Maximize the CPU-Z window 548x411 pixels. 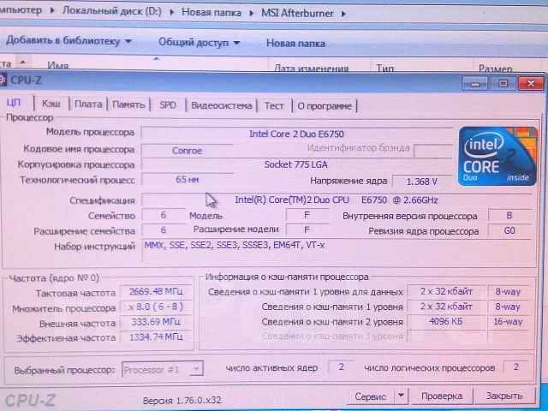pyautogui.click(x=503, y=84)
